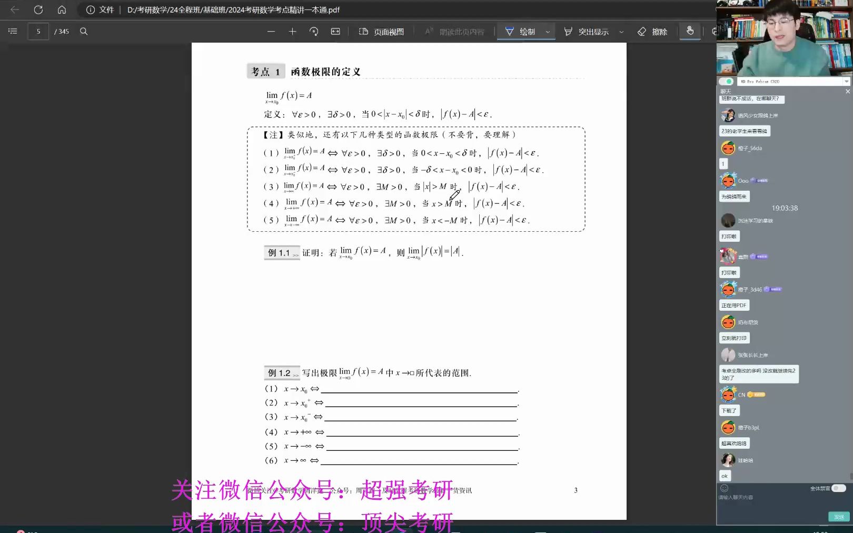Image resolution: width=853 pixels, height=533 pixels.
Task: Click the avatar of user 橙子_3d46
Action: pos(728,289)
